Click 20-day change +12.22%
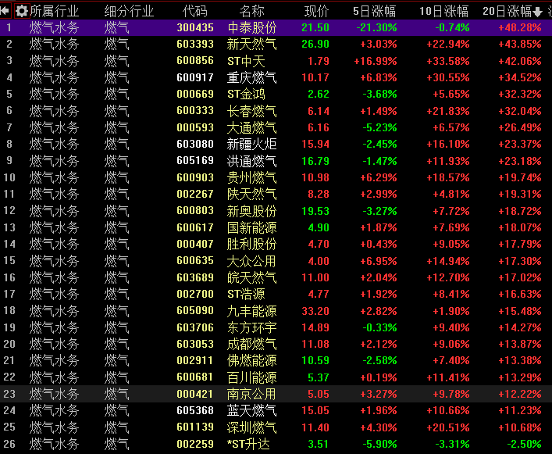This screenshot has width=552, height=454. point(520,394)
